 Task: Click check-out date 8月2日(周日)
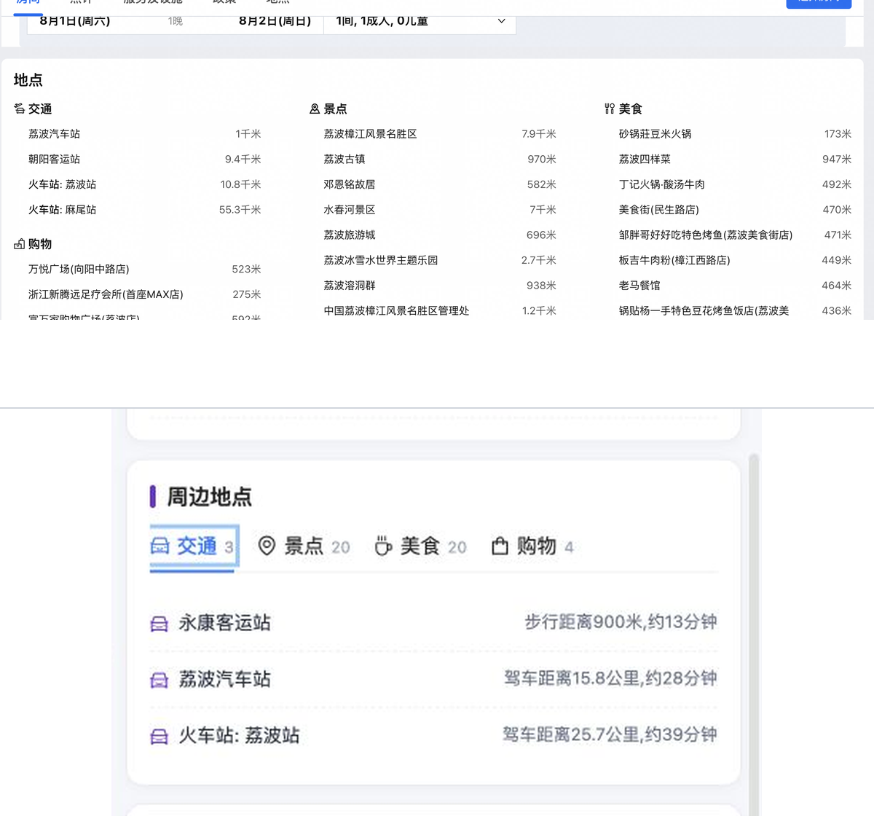(x=275, y=21)
